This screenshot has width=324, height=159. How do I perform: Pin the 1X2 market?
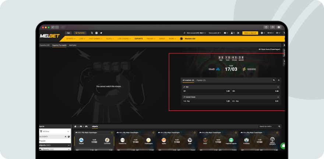point(184,87)
